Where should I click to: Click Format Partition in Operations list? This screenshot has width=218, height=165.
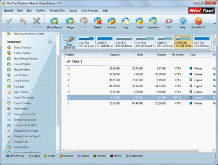pyautogui.click(x=22, y=47)
